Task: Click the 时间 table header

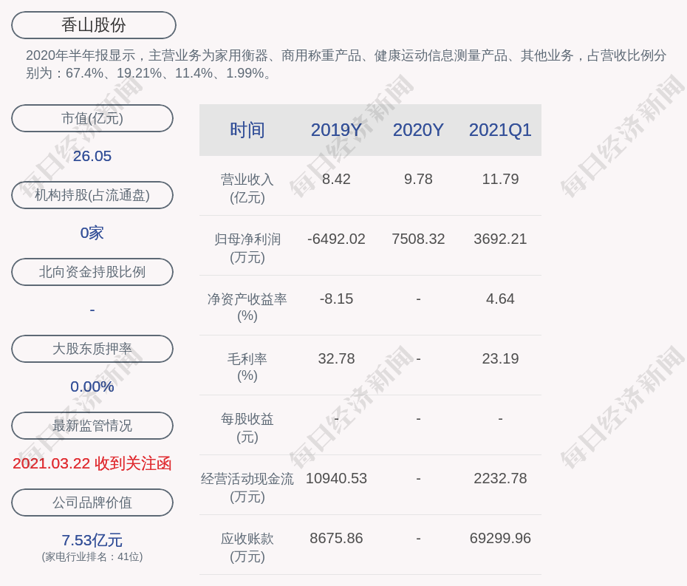Action: point(247,130)
